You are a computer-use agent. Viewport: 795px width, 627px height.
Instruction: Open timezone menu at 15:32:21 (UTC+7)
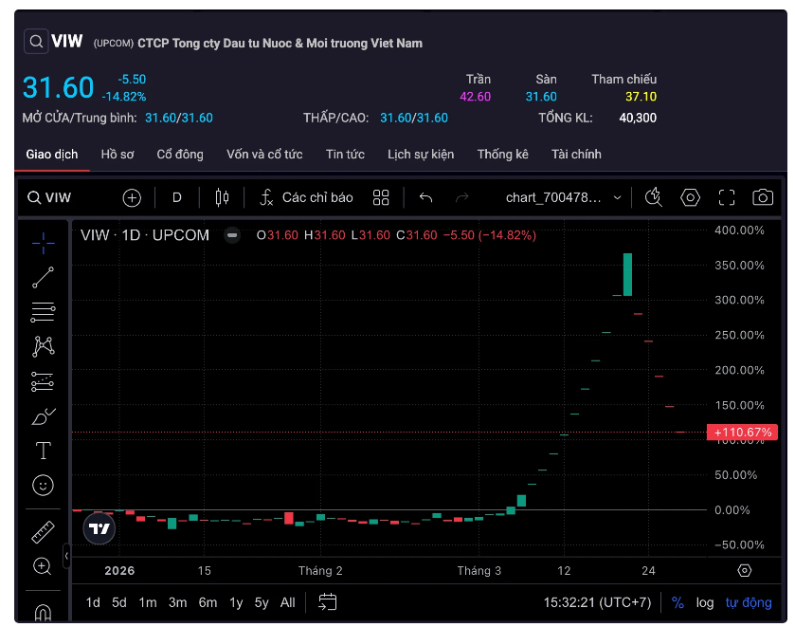click(x=597, y=602)
